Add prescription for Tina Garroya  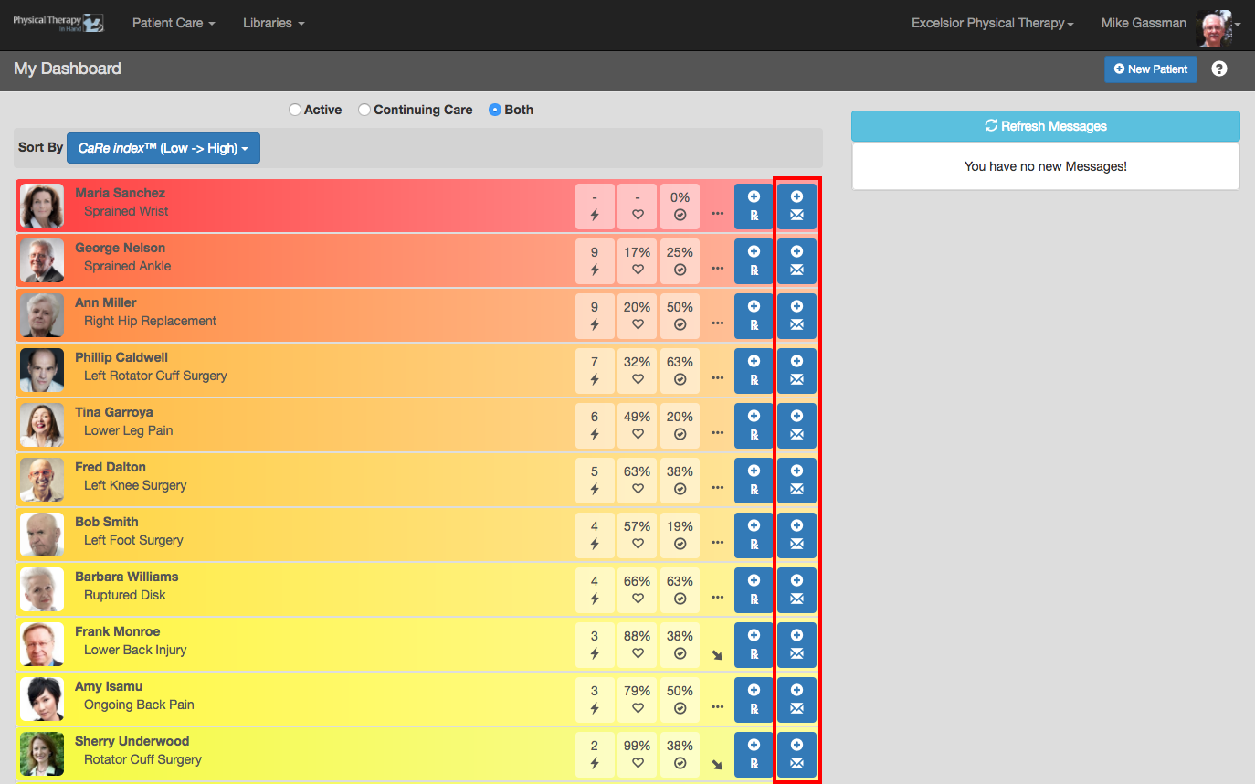(754, 425)
